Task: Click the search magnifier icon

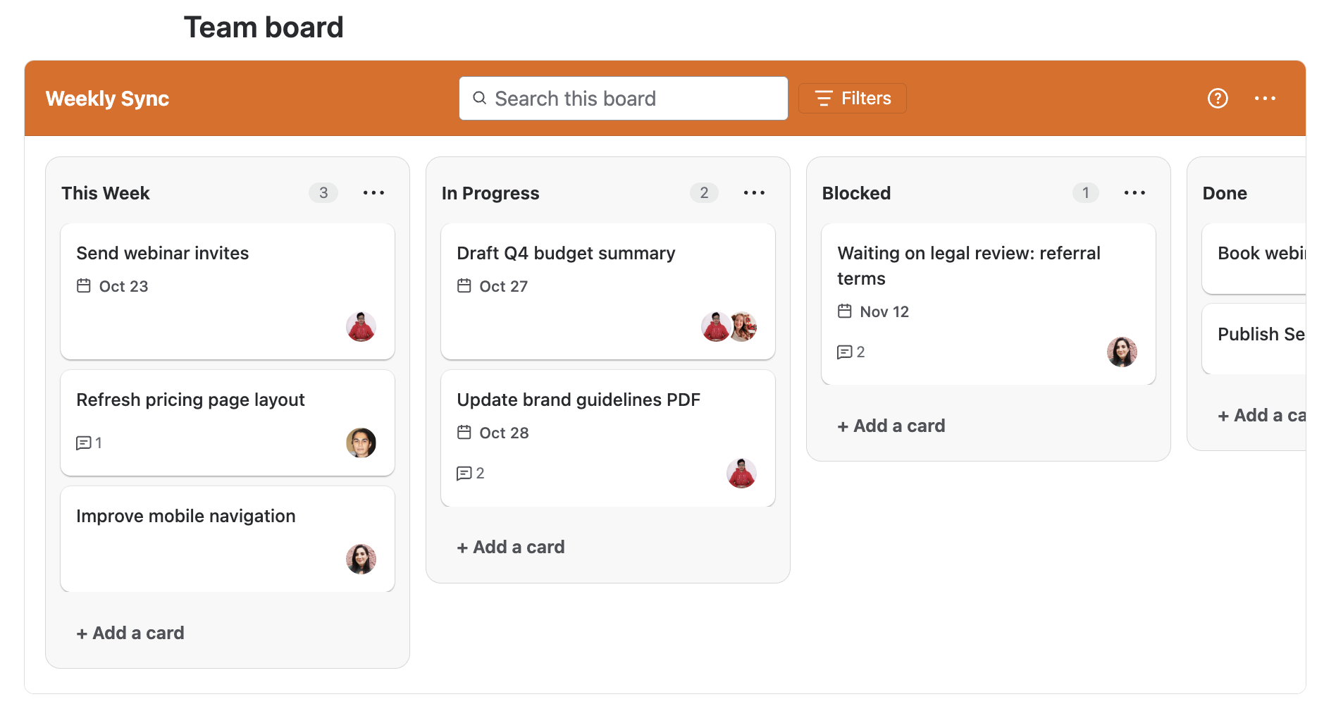Action: pos(479,98)
